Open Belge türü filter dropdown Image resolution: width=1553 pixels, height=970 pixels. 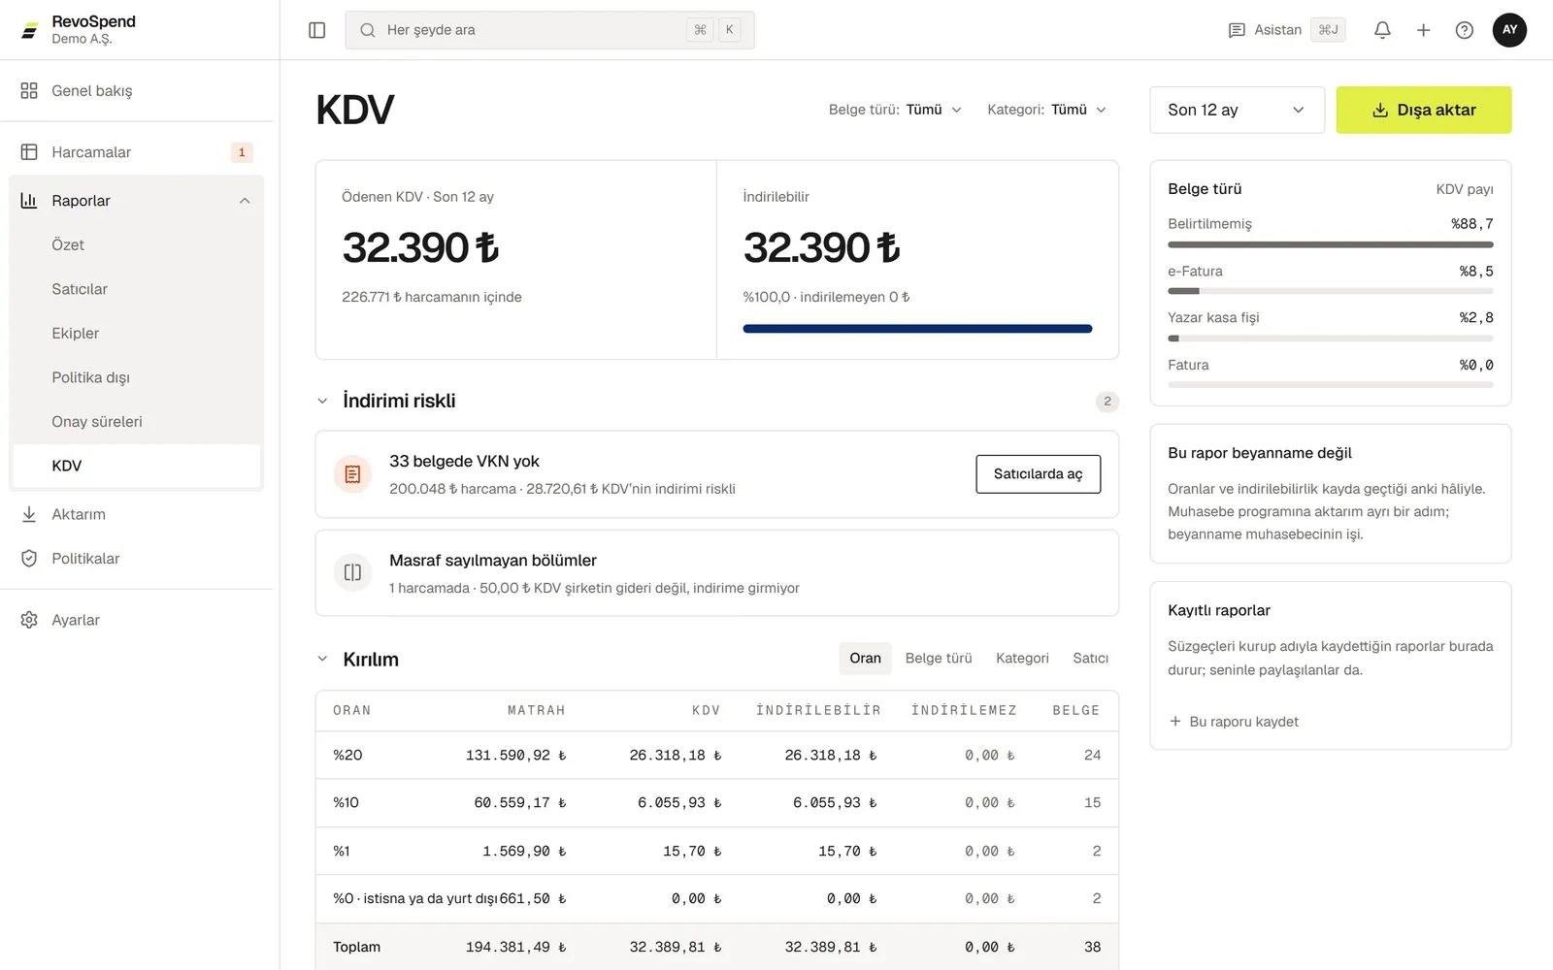point(895,110)
